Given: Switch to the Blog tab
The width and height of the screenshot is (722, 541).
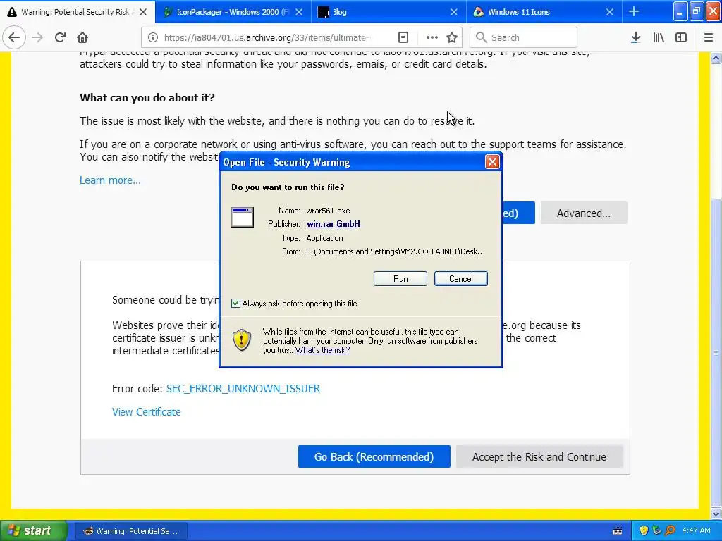Looking at the screenshot, I should 388,12.
